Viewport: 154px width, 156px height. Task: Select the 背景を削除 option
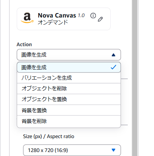click(69, 121)
